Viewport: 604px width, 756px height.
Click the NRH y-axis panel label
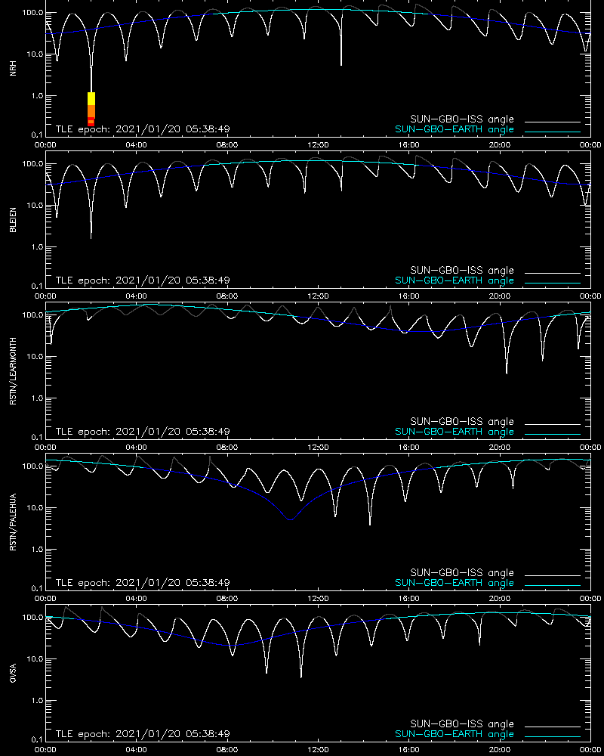13,69
